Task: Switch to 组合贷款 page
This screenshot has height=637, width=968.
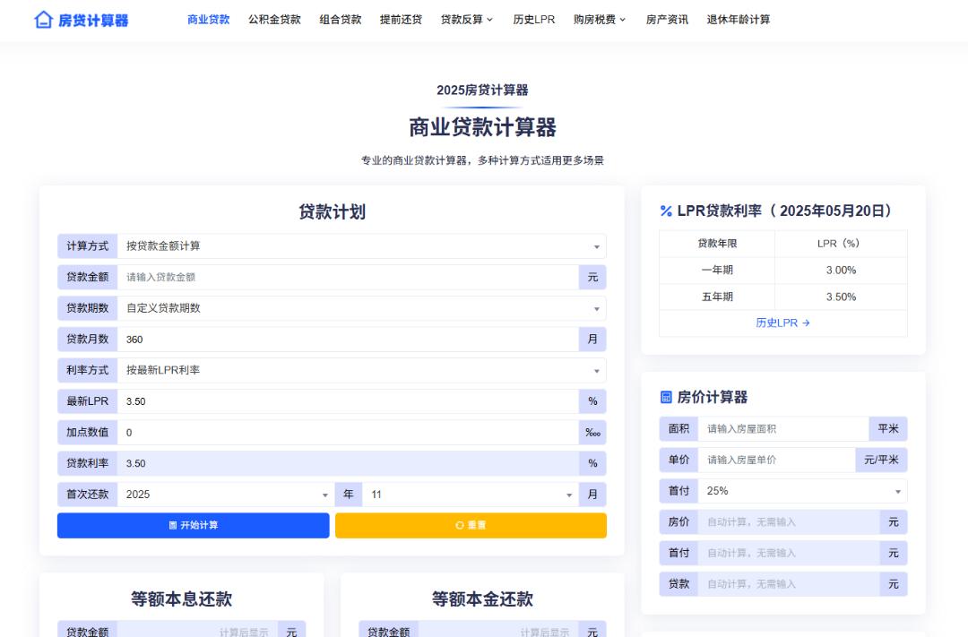Action: (x=341, y=20)
